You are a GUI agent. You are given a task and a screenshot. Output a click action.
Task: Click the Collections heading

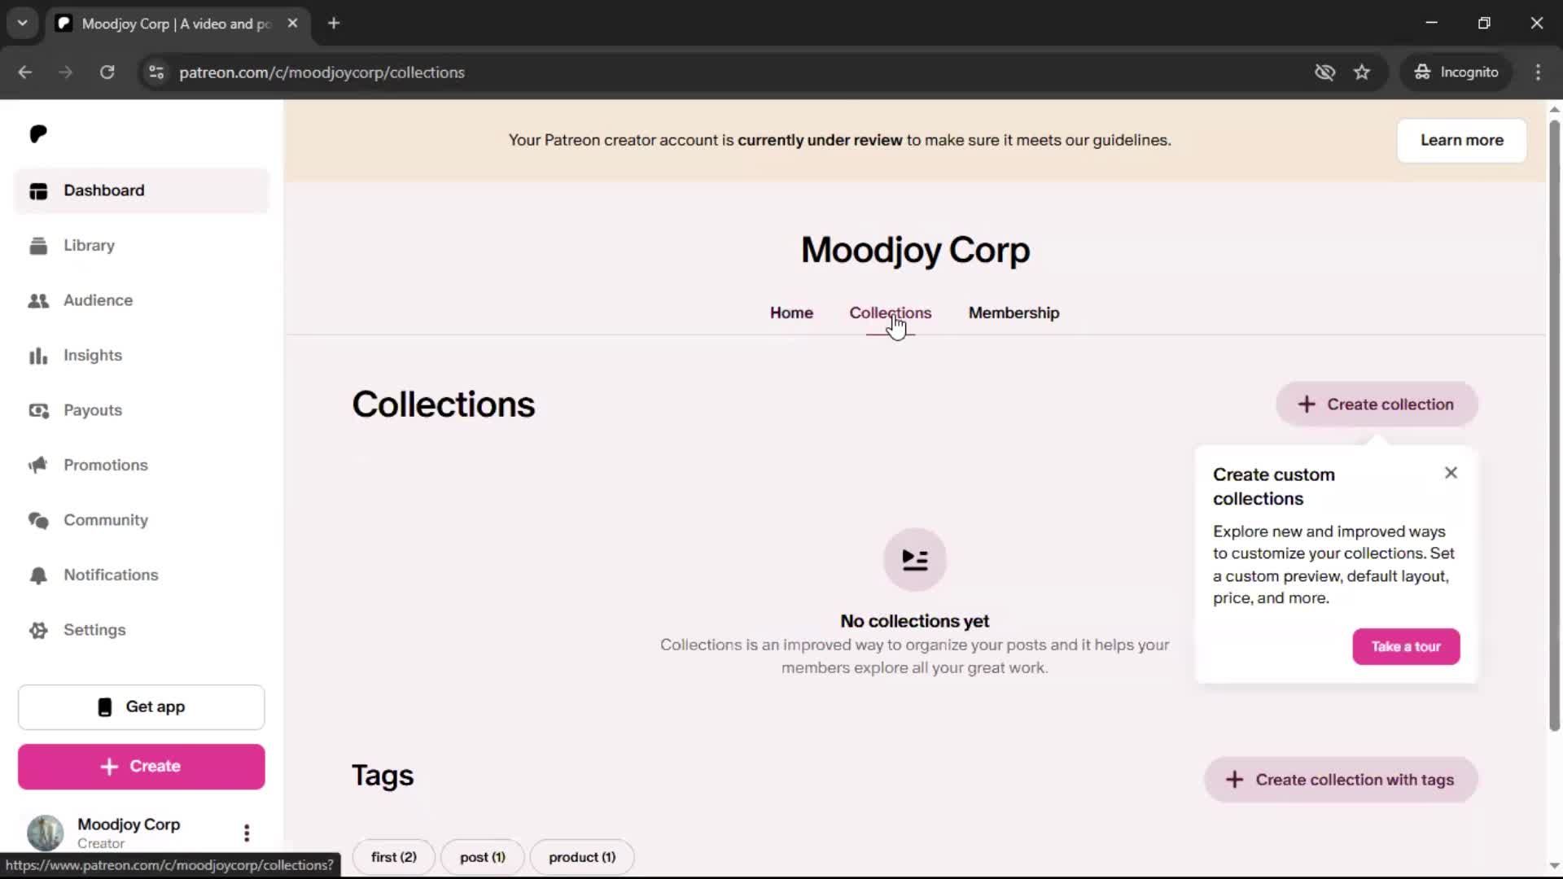pyautogui.click(x=444, y=405)
